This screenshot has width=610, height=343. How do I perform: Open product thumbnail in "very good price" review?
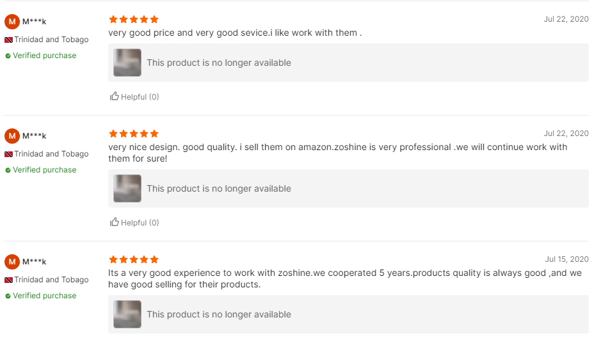point(127,63)
